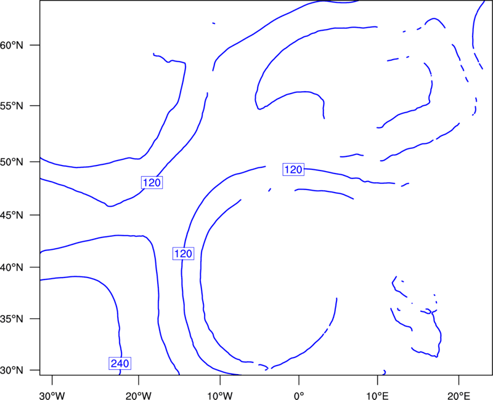This screenshot has width=493, height=400.
Task: Click the 10°W longitude axis label
Action: tap(220, 396)
